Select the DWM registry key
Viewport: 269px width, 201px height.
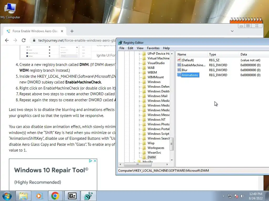(152, 157)
